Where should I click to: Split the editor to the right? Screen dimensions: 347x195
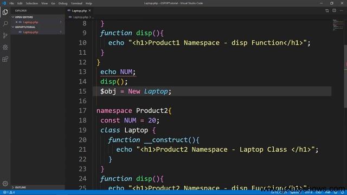pyautogui.click(x=334, y=11)
